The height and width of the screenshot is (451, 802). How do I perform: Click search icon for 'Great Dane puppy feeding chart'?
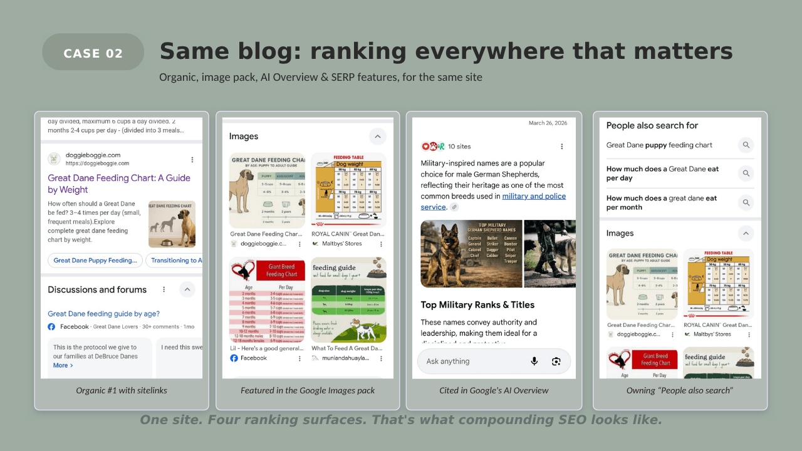click(x=746, y=145)
